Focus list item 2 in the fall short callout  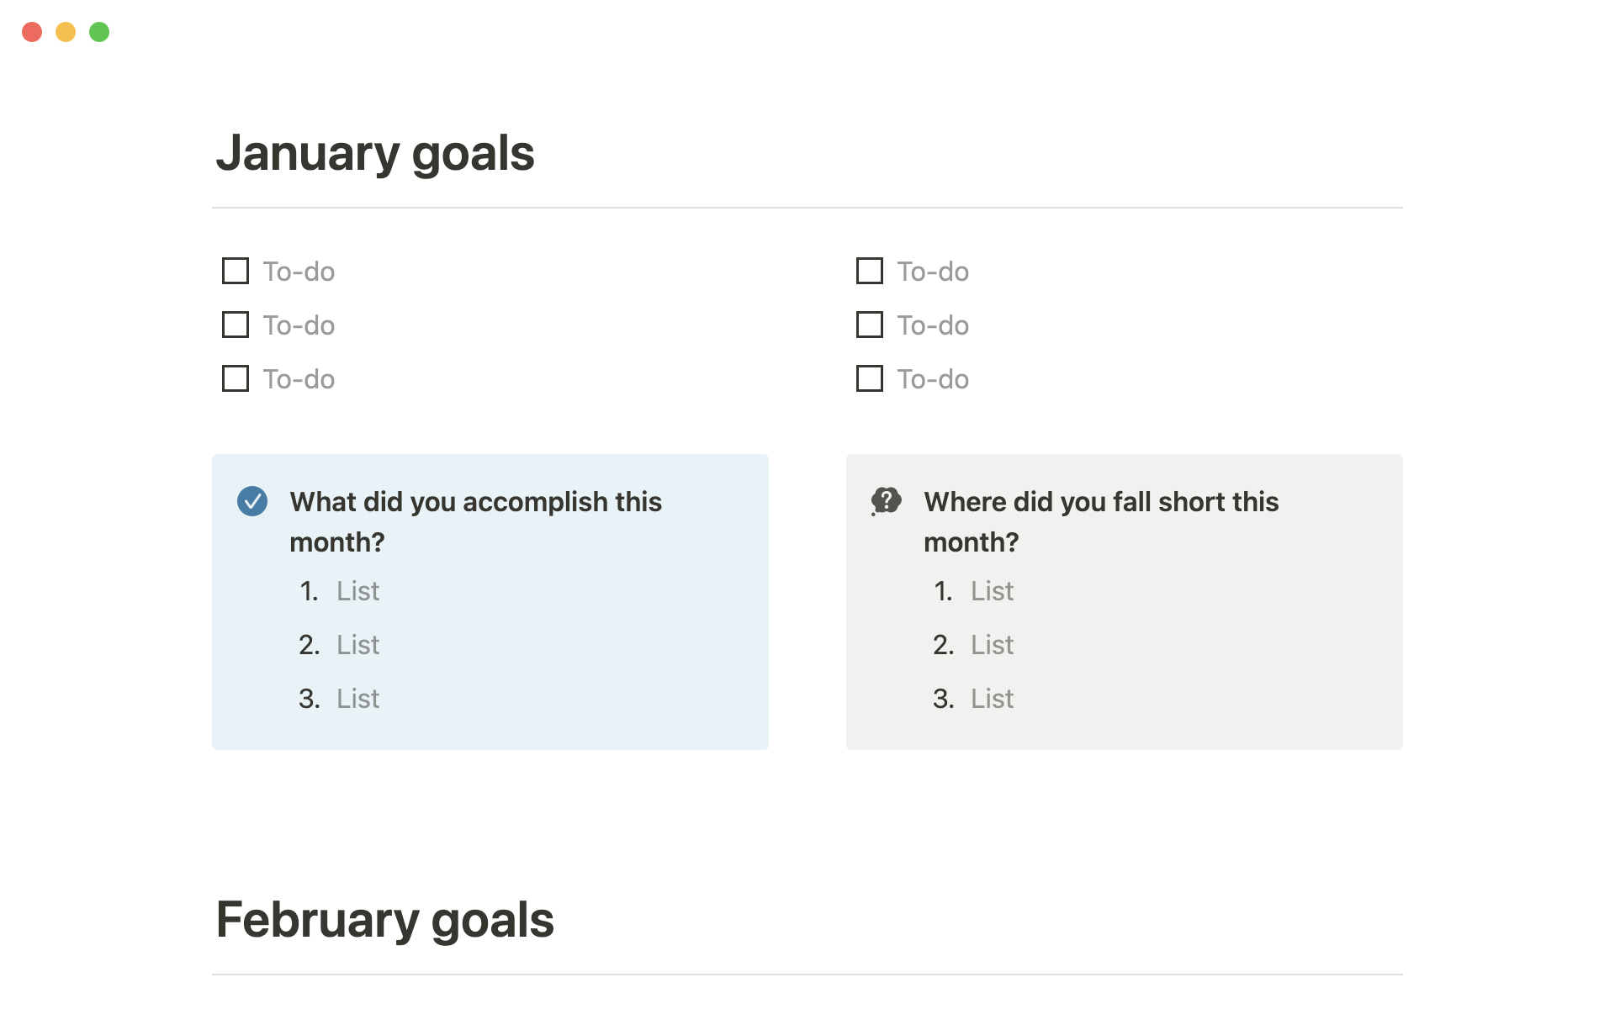(993, 645)
